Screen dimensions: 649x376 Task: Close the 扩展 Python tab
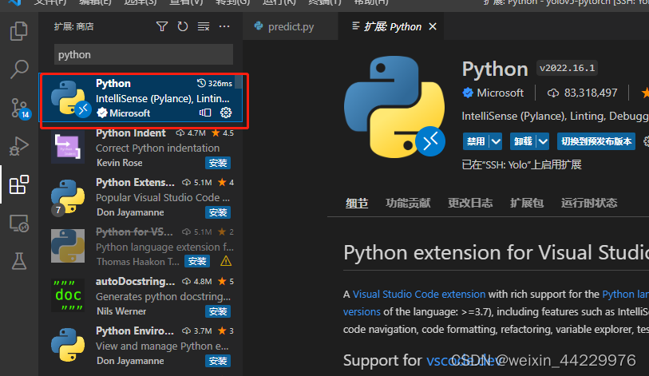[433, 26]
